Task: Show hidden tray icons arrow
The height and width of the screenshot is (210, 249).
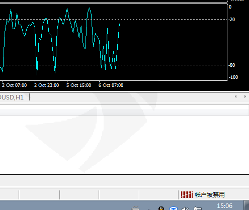Action: point(149,209)
